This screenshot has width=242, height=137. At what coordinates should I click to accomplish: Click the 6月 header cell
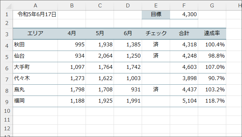pos(128,34)
